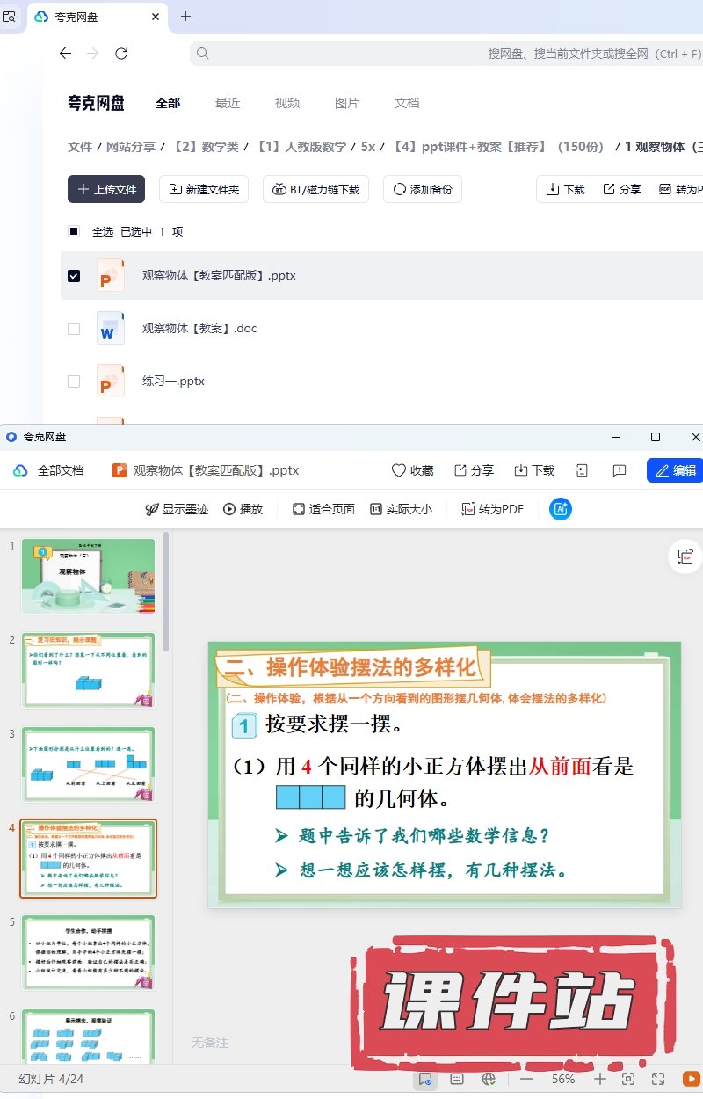This screenshot has height=1099, width=703.
Task: Click floating PDF convert icon beside slide
Action: point(685,557)
